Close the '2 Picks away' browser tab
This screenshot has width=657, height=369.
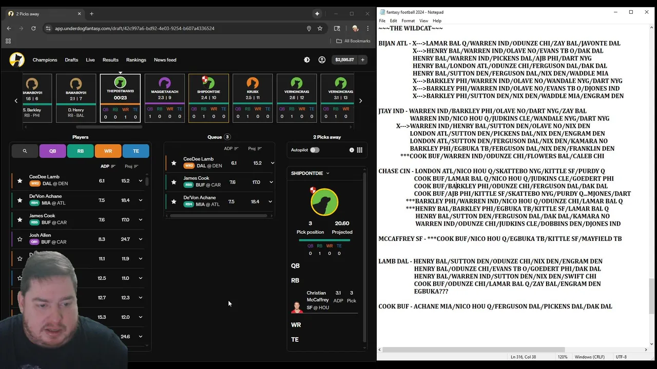pos(79,14)
